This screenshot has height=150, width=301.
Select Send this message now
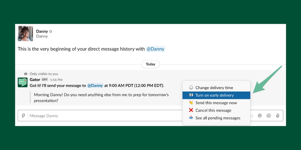click(x=216, y=103)
